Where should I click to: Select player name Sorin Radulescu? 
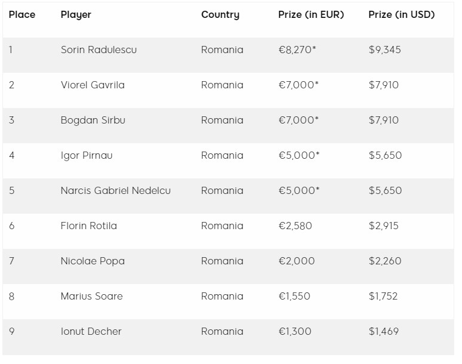99,50
